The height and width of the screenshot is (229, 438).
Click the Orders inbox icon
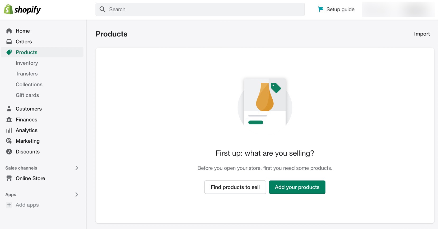click(x=9, y=41)
